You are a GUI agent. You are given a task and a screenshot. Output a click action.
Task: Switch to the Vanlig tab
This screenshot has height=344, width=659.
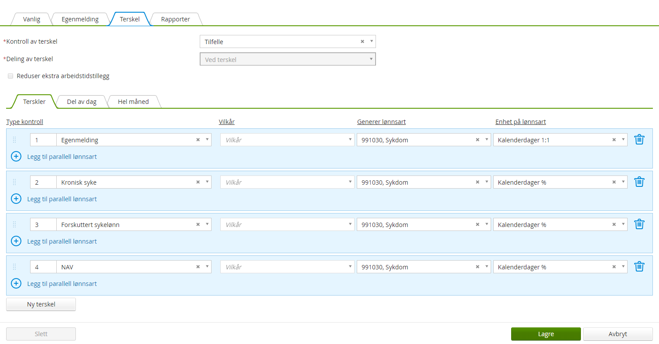pos(31,19)
